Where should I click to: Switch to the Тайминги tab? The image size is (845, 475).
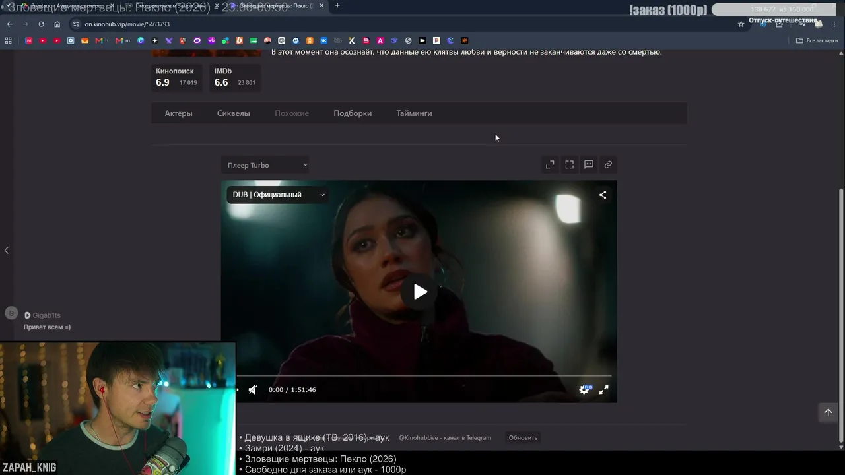coord(414,113)
